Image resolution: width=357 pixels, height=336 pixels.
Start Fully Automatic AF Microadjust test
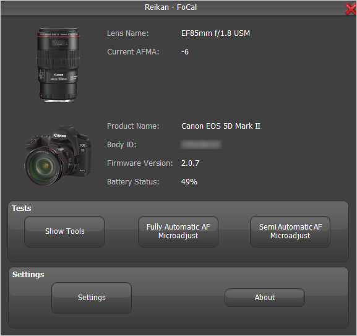coord(178,231)
